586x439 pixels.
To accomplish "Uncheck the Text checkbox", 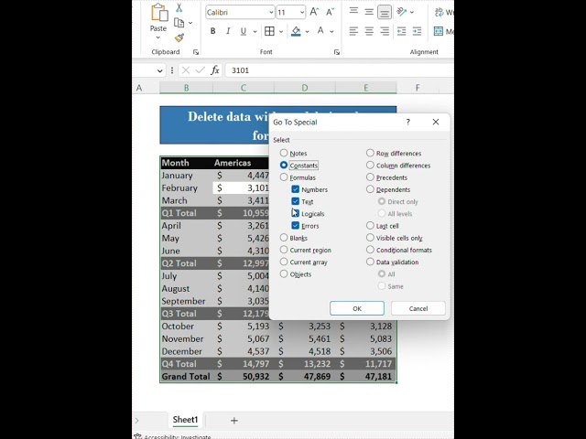I will click(x=295, y=201).
